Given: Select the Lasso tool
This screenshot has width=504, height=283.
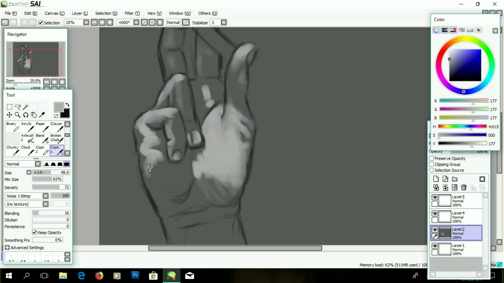Looking at the screenshot, I should 18,107.
